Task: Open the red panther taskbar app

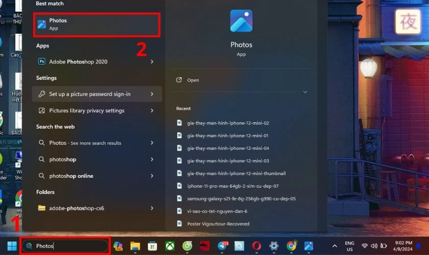Action: tap(204, 246)
